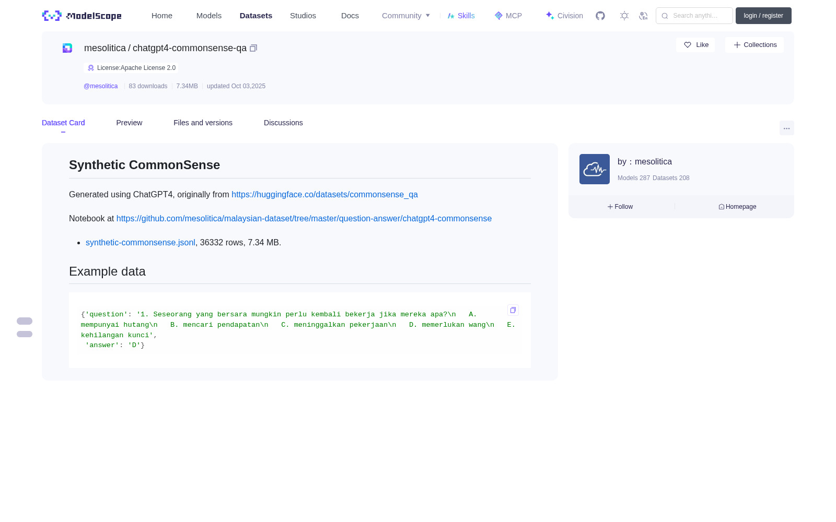This screenshot has height=522, width=836.
Task: Expand the Community dropdown menu
Action: 406,16
